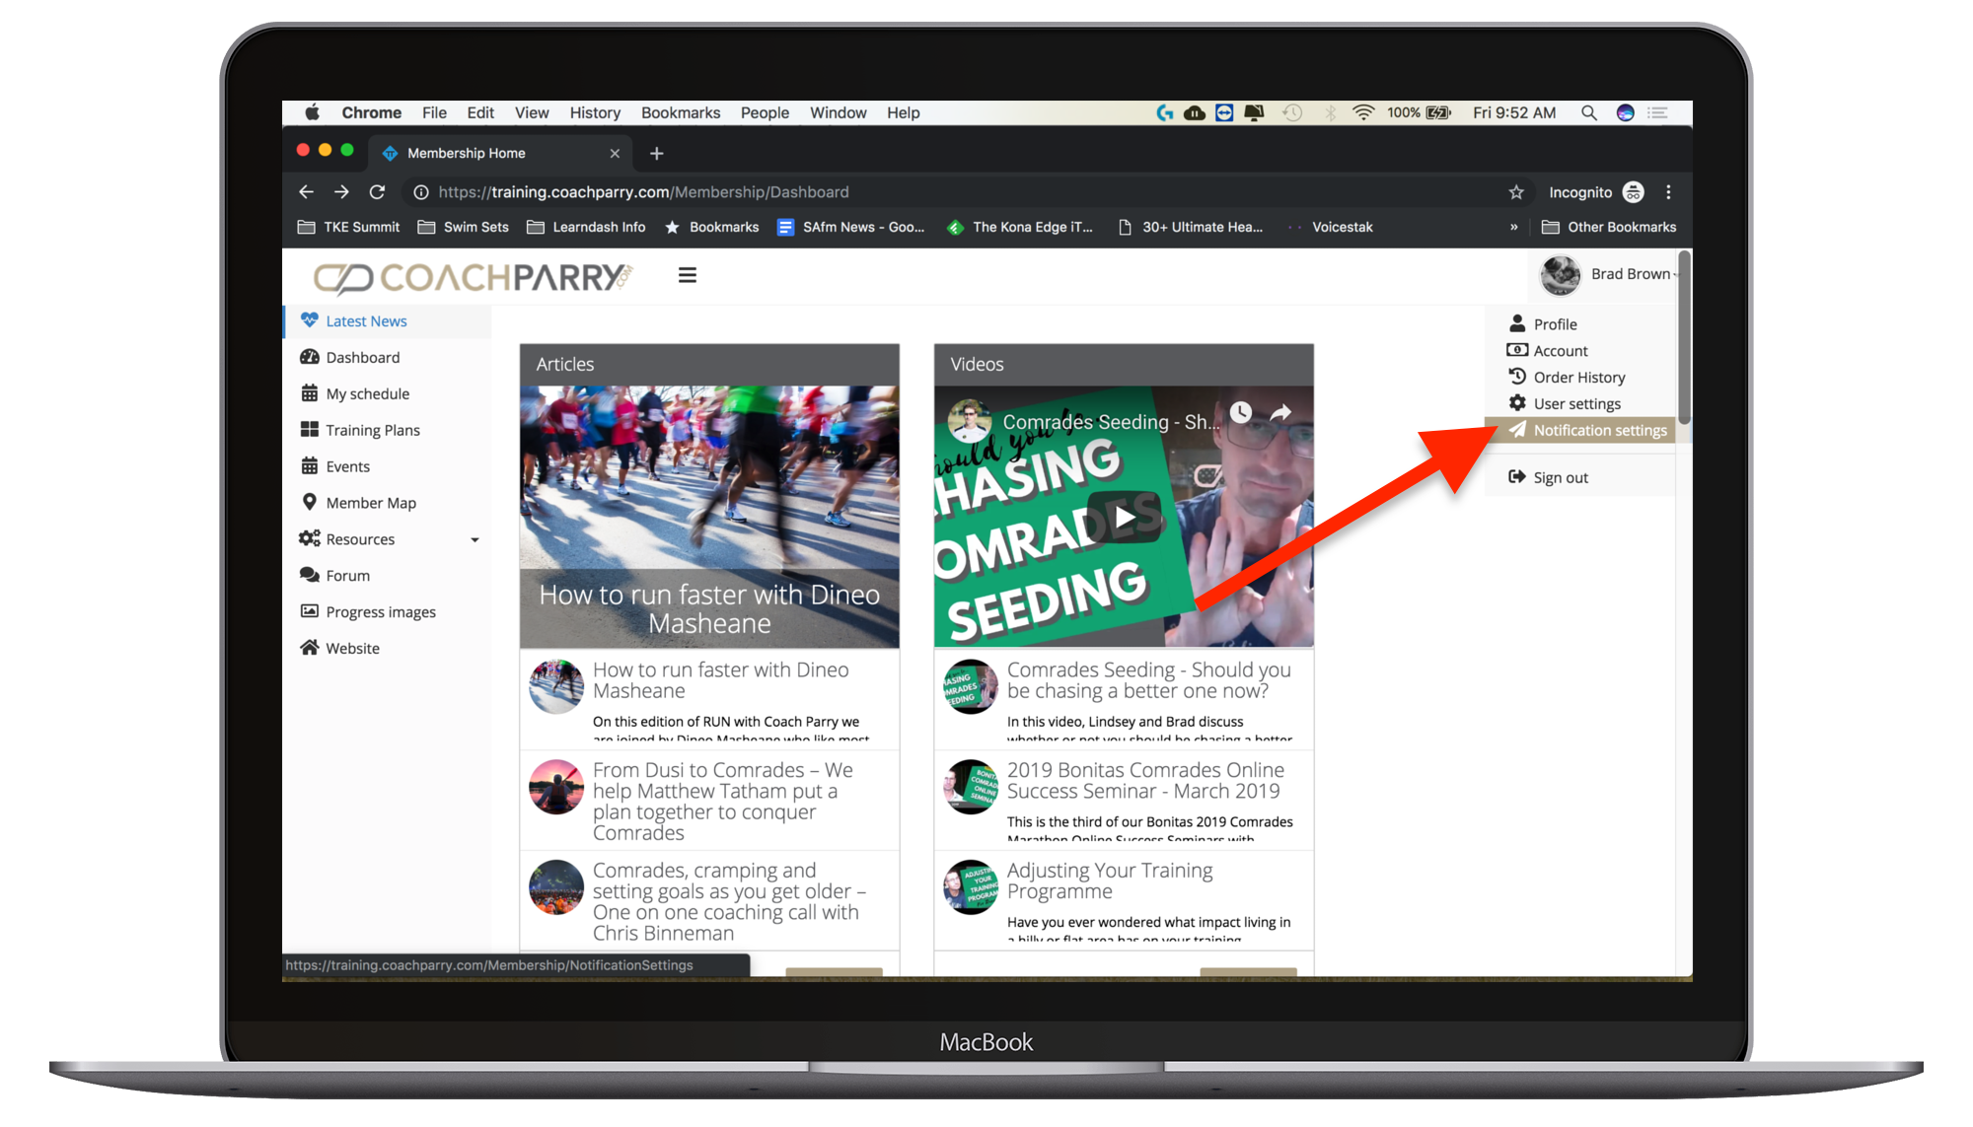The height and width of the screenshot is (1127, 1973).
Task: Toggle the hamburger sidebar menu icon
Action: click(688, 275)
